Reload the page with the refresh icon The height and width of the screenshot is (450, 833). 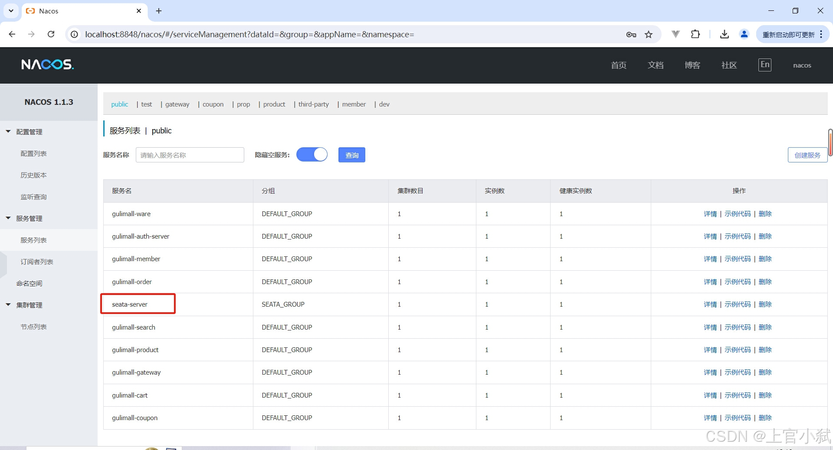coord(51,34)
